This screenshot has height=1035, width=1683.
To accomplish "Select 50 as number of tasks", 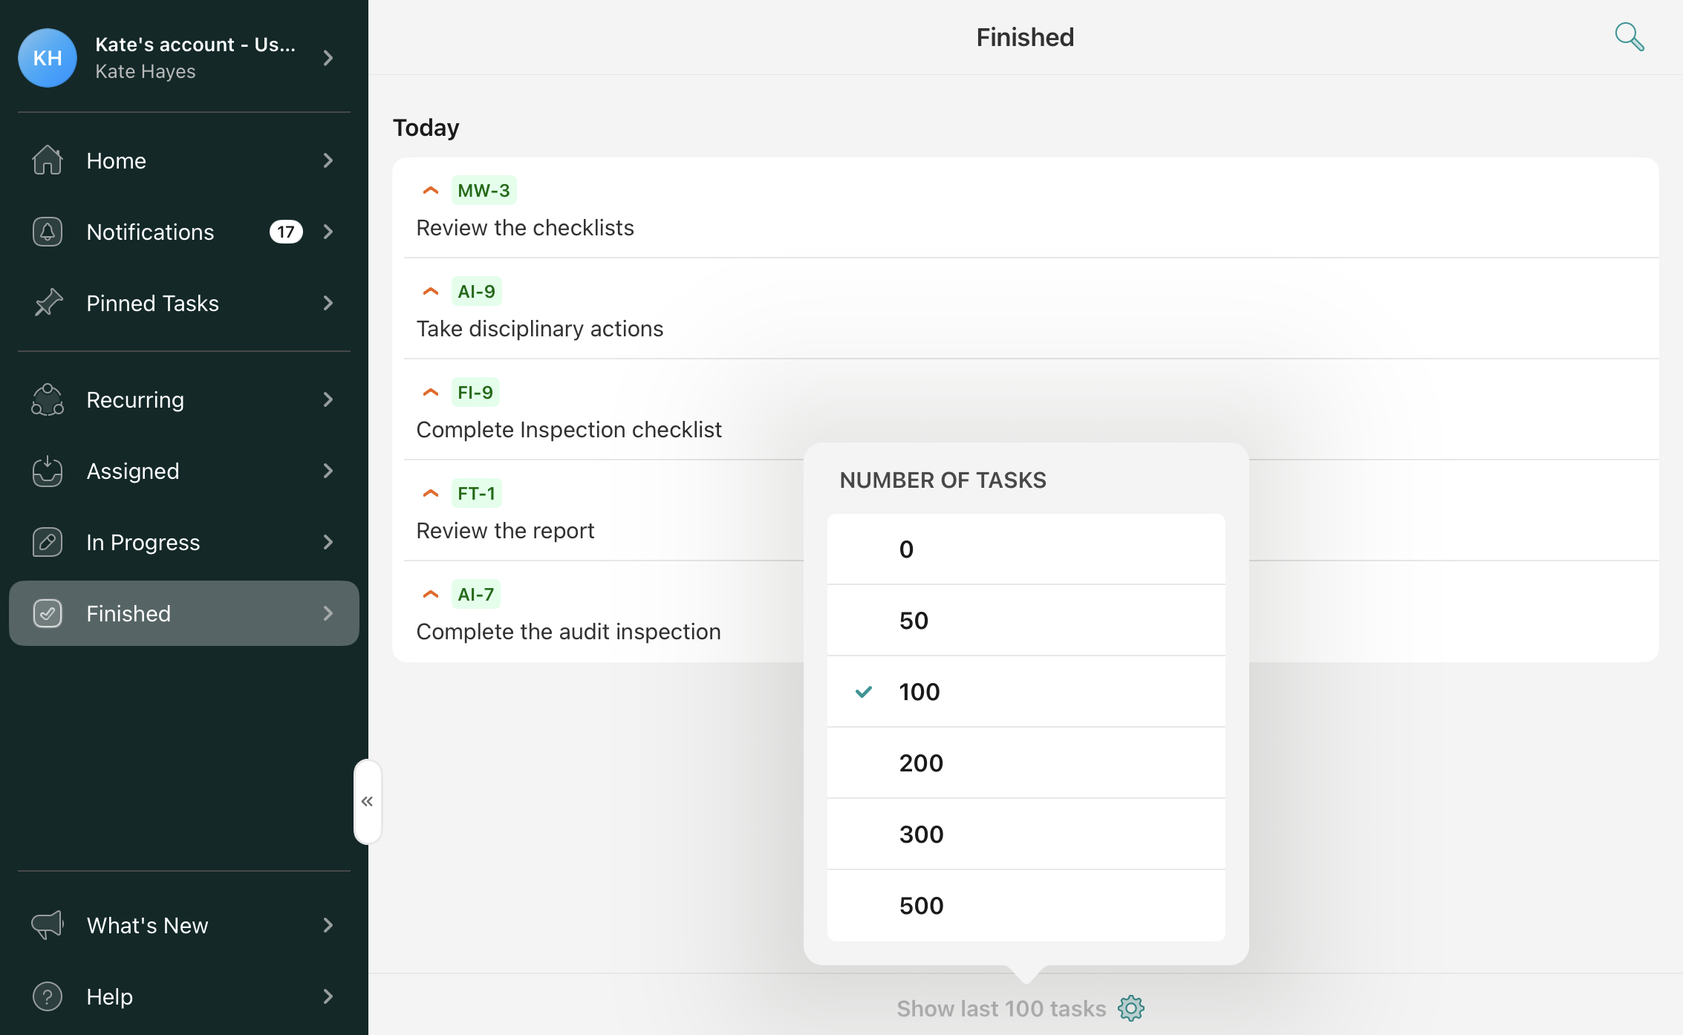I will (x=1026, y=620).
